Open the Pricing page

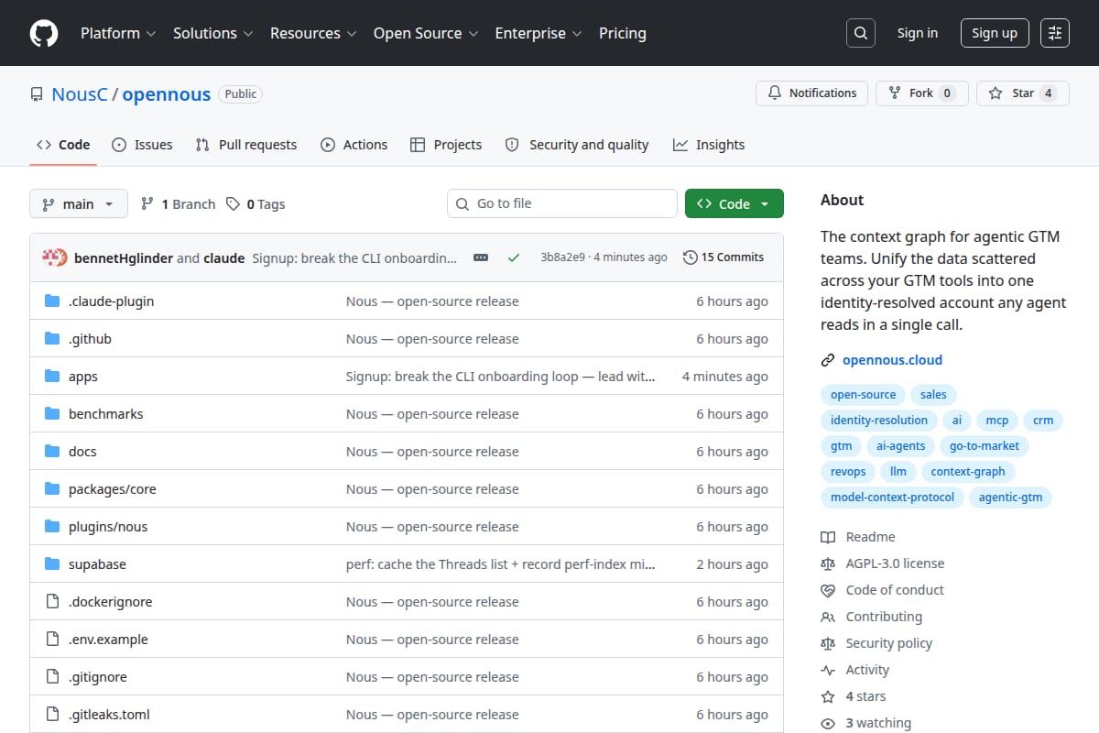(623, 33)
